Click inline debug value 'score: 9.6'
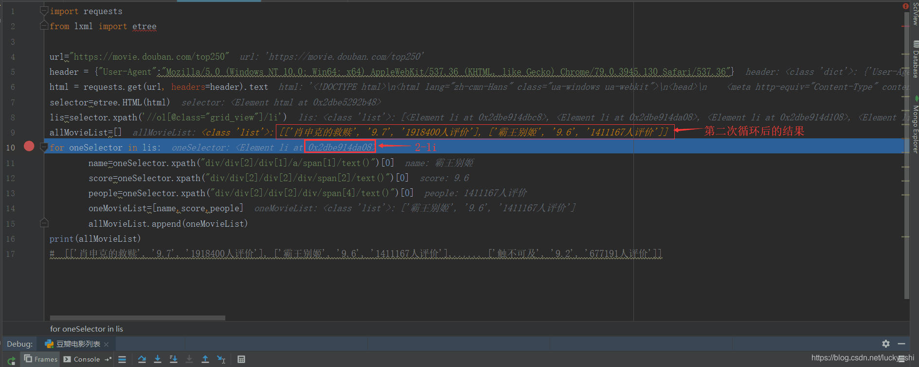This screenshot has height=367, width=919. tap(444, 178)
